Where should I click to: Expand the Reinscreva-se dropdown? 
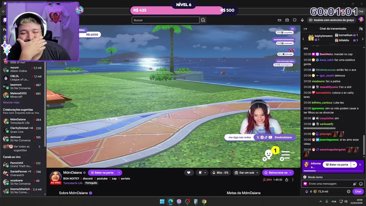tap(291, 173)
